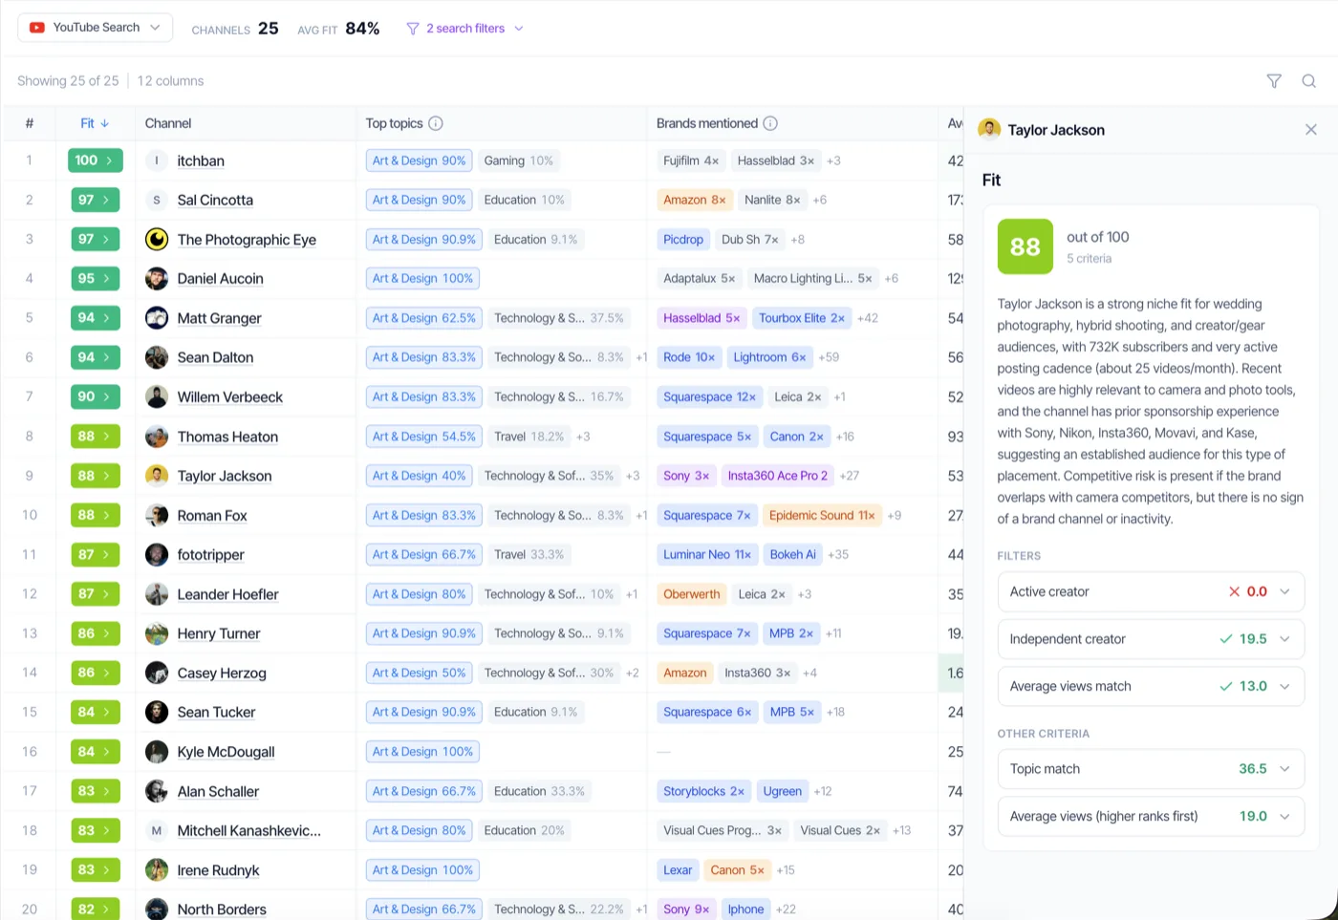Click Roman Fox's channel avatar

click(157, 515)
